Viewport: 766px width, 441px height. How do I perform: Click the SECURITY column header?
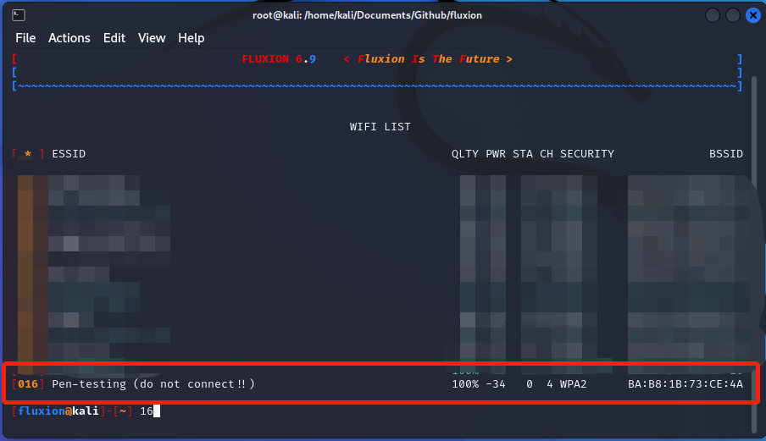[x=586, y=154]
